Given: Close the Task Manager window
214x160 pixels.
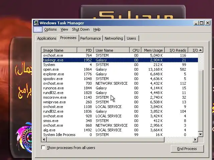Looking at the screenshot, I should pos(208,23).
